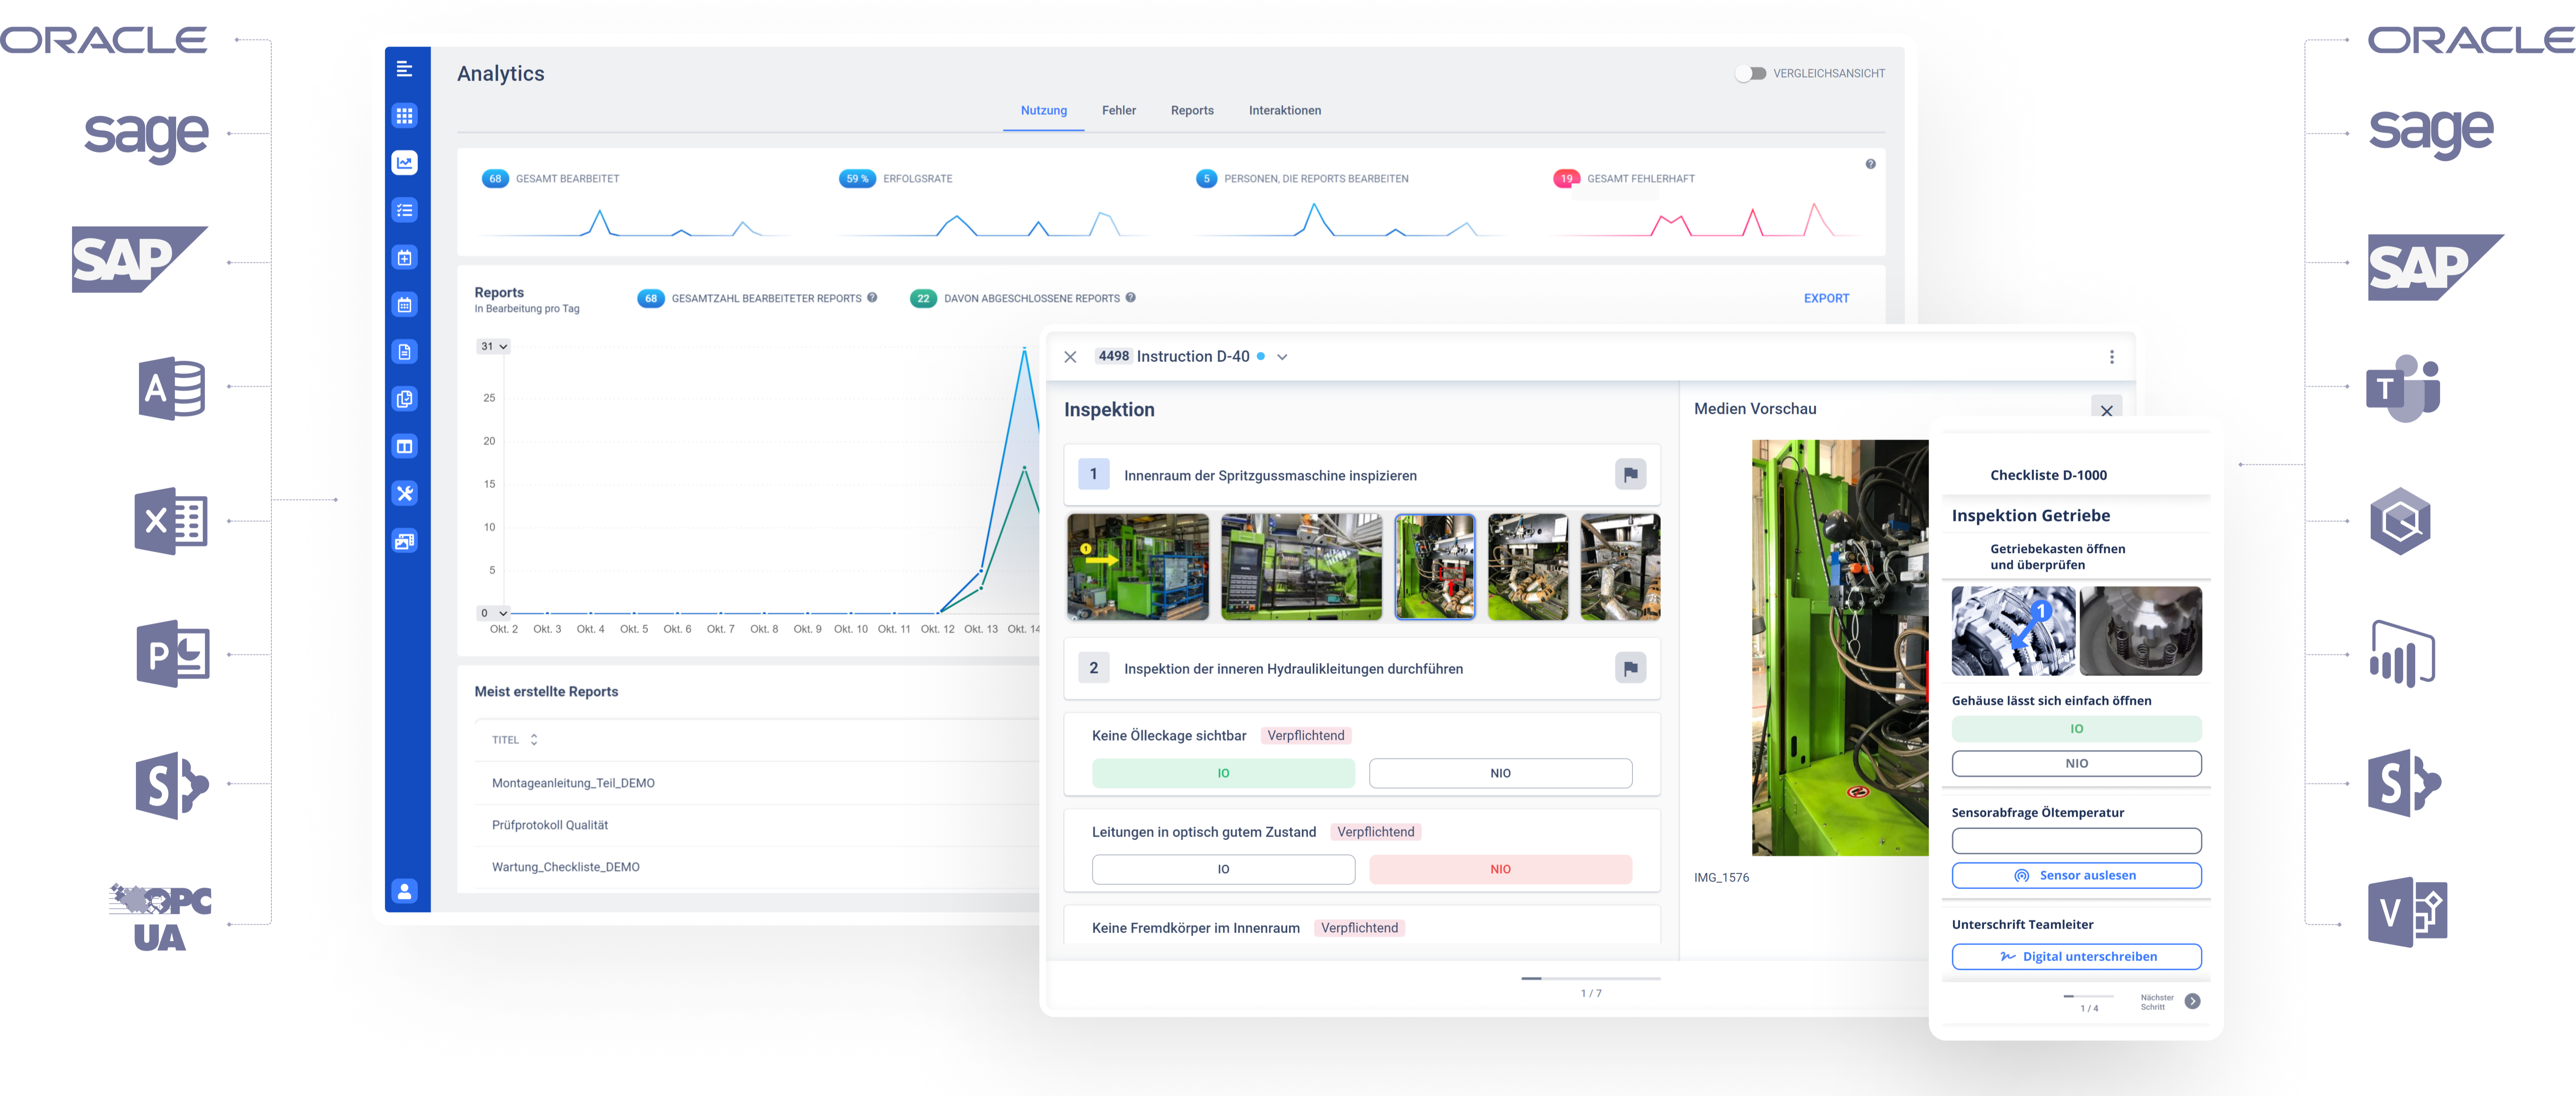Open the document sidebar icon

pyautogui.click(x=404, y=352)
